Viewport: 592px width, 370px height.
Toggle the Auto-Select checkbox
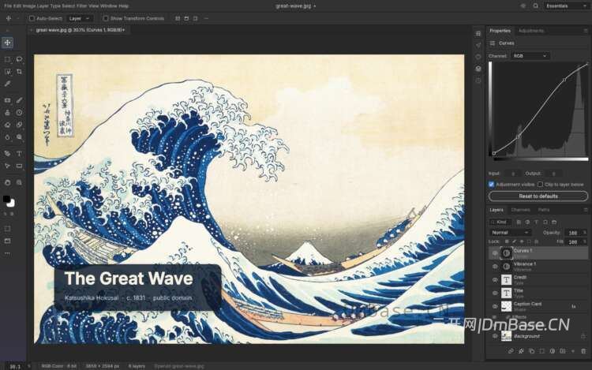tap(32, 18)
